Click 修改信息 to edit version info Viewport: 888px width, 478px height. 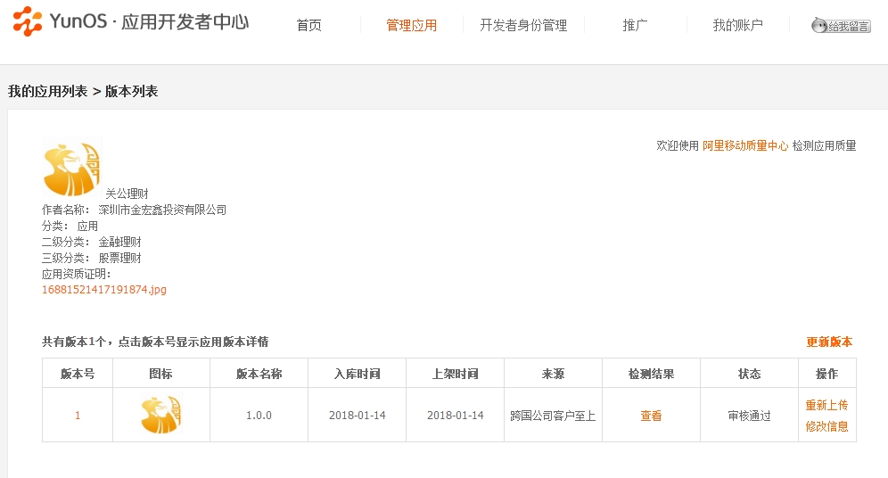pyautogui.click(x=826, y=426)
